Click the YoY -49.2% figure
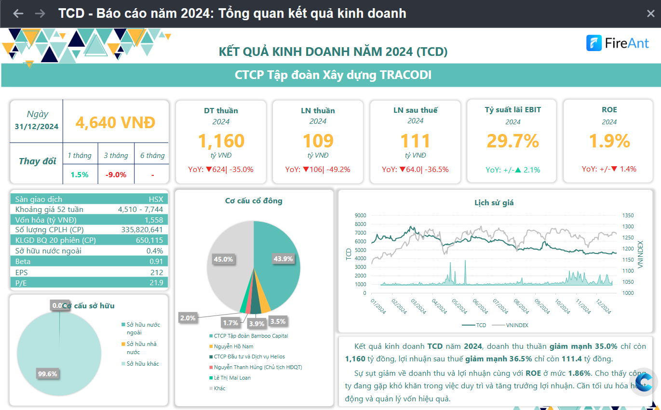 (318, 169)
